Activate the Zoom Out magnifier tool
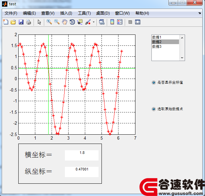This screenshot has height=196, width=205. click(x=57, y=22)
